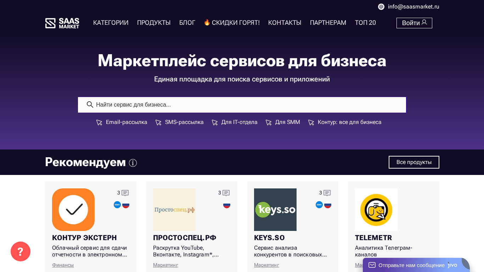484x272 pixels.
Task: Open Скидки горят! menu item
Action: pyautogui.click(x=232, y=23)
